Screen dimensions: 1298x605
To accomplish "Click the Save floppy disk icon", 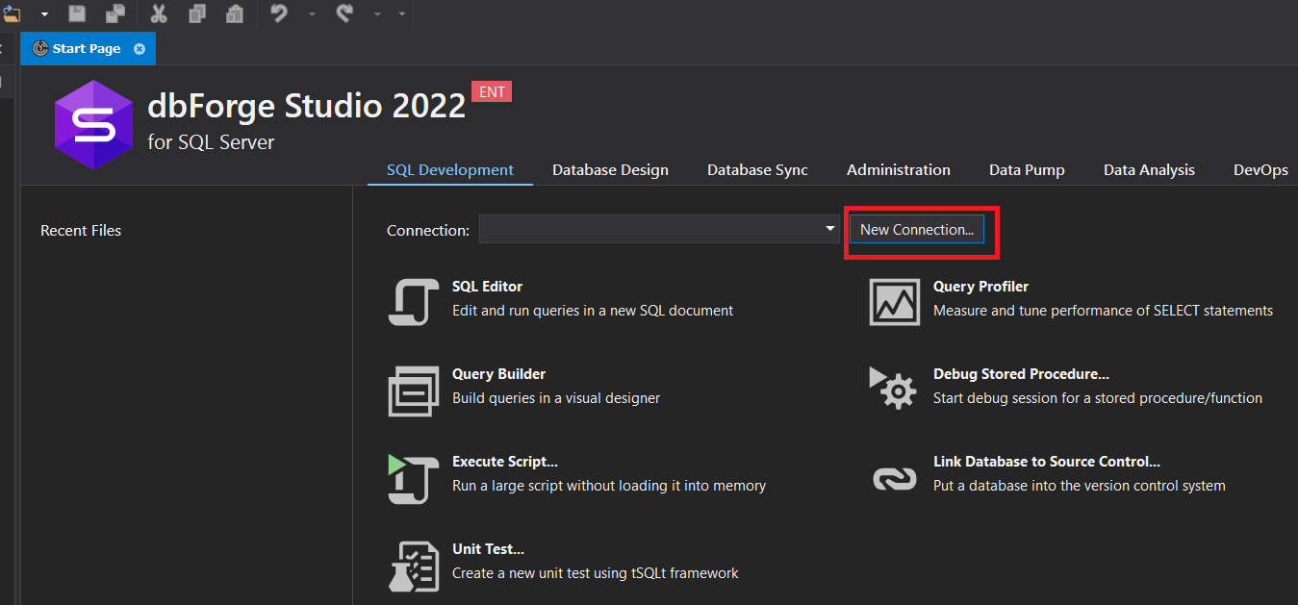I will [x=77, y=13].
